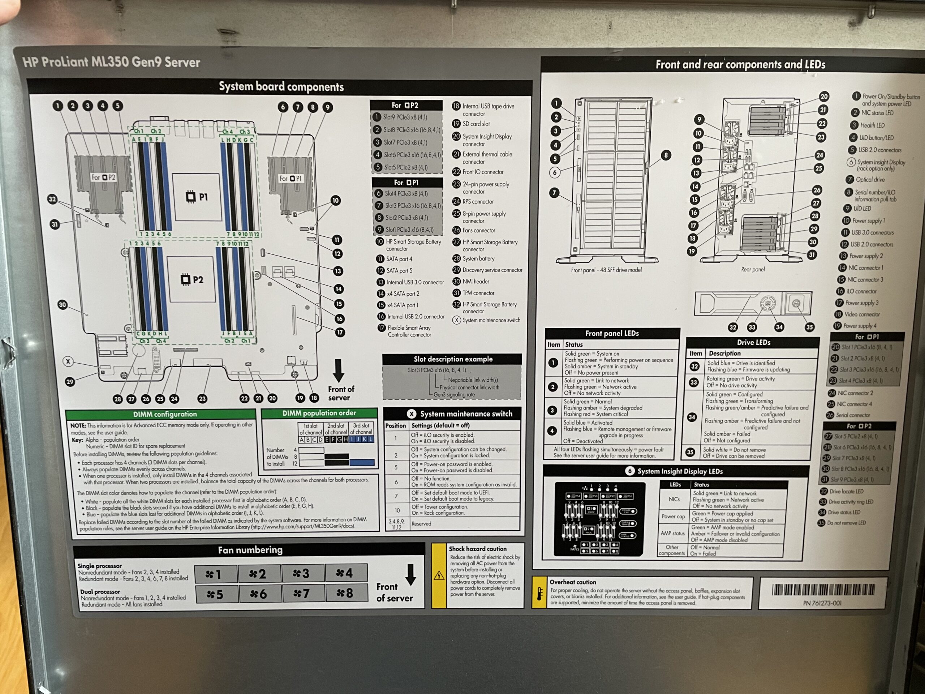
Task: Click the down arrow above system board 'Front of server'
Action: [x=339, y=370]
